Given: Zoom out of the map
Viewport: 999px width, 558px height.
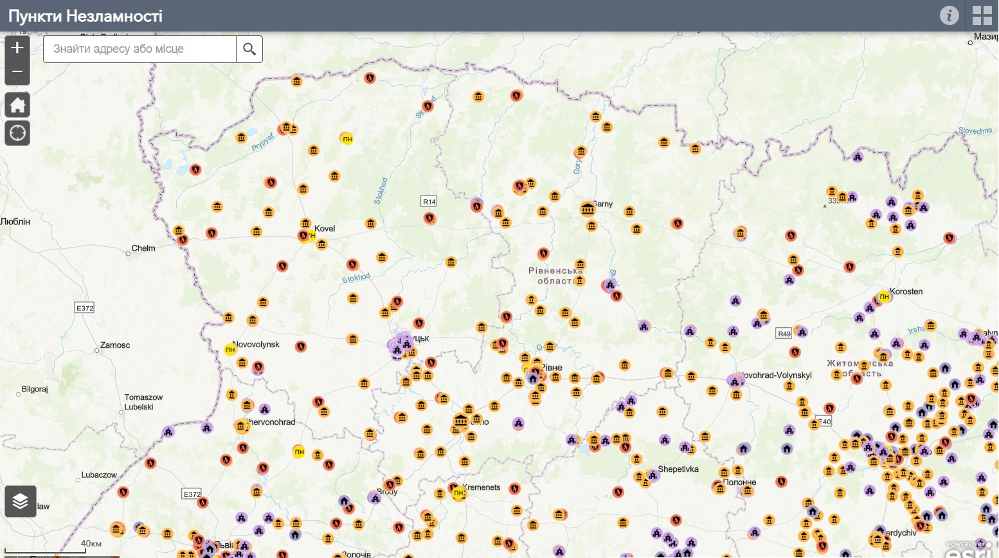Looking at the screenshot, I should pos(17,72).
